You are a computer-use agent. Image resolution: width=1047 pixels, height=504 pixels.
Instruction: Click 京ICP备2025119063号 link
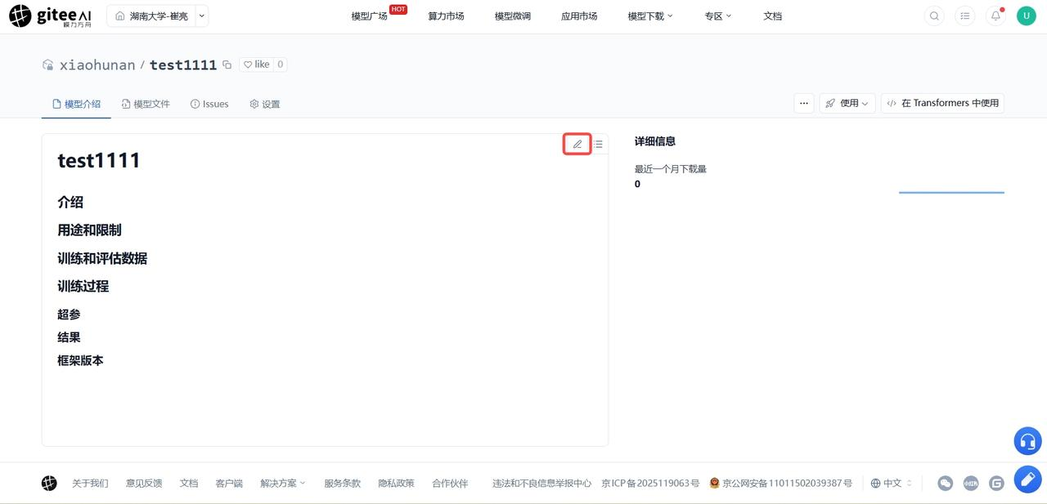[x=650, y=483]
